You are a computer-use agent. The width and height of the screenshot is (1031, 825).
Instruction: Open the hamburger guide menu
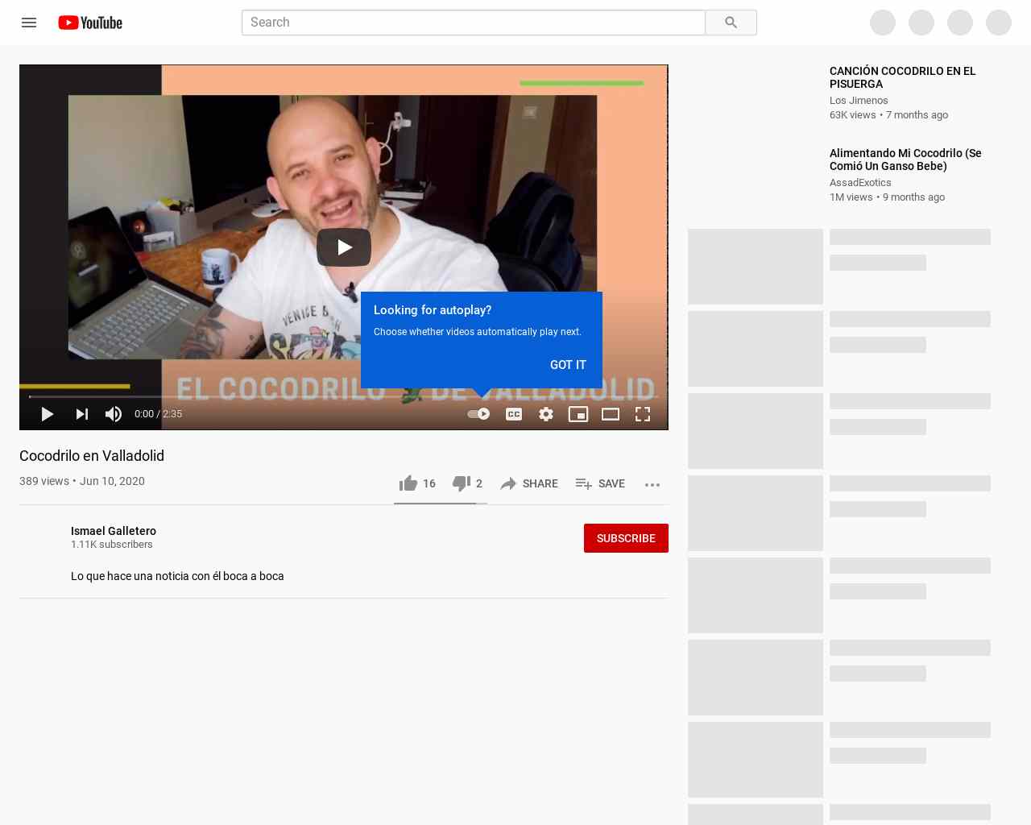(29, 23)
